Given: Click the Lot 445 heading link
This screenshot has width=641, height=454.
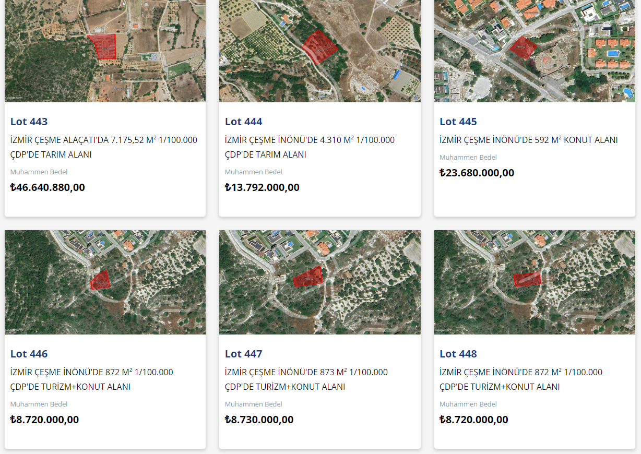Looking at the screenshot, I should coord(458,122).
